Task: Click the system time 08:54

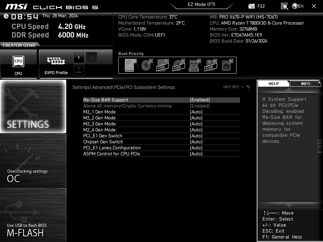Action: (25, 16)
